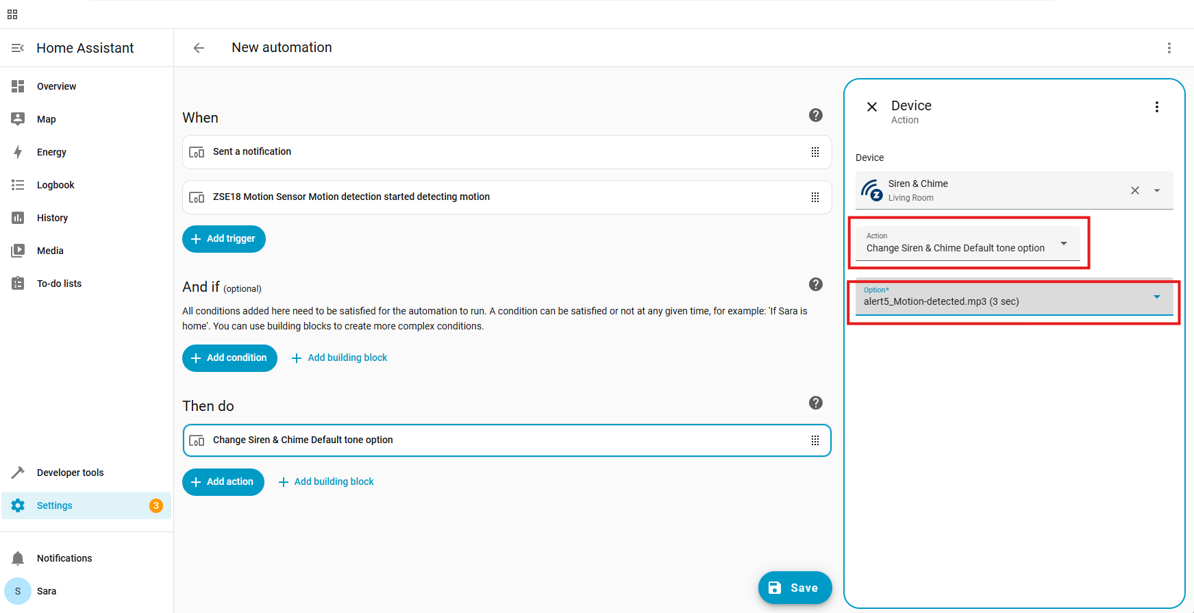The height and width of the screenshot is (613, 1194).
Task: Click the Media play icon
Action: coord(18,251)
